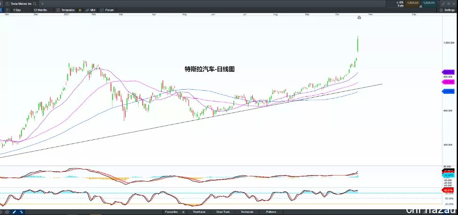Open the Templates menu
Screen dimensions: 458x215
(66, 10)
